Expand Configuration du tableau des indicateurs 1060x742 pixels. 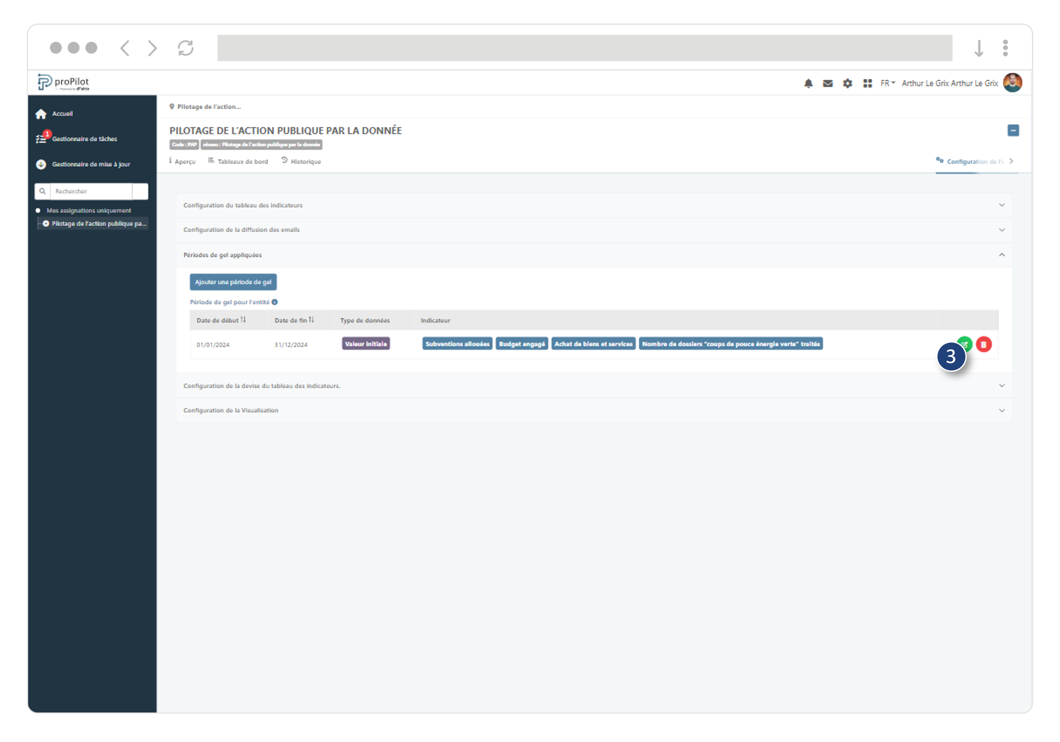[594, 205]
